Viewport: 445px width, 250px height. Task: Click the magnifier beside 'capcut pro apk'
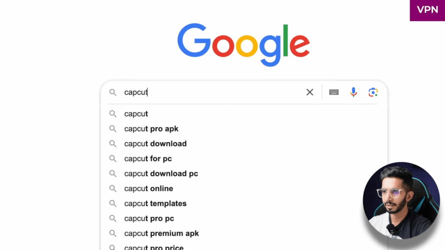(113, 129)
